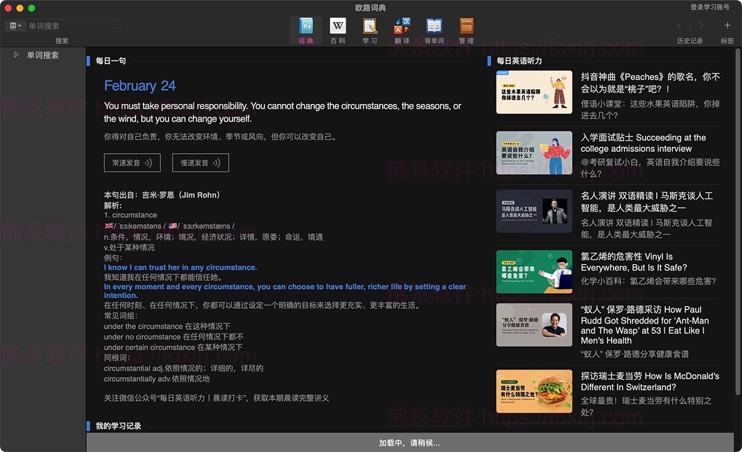Open the McDonald's Switzerland burger thumbnail

(534, 391)
